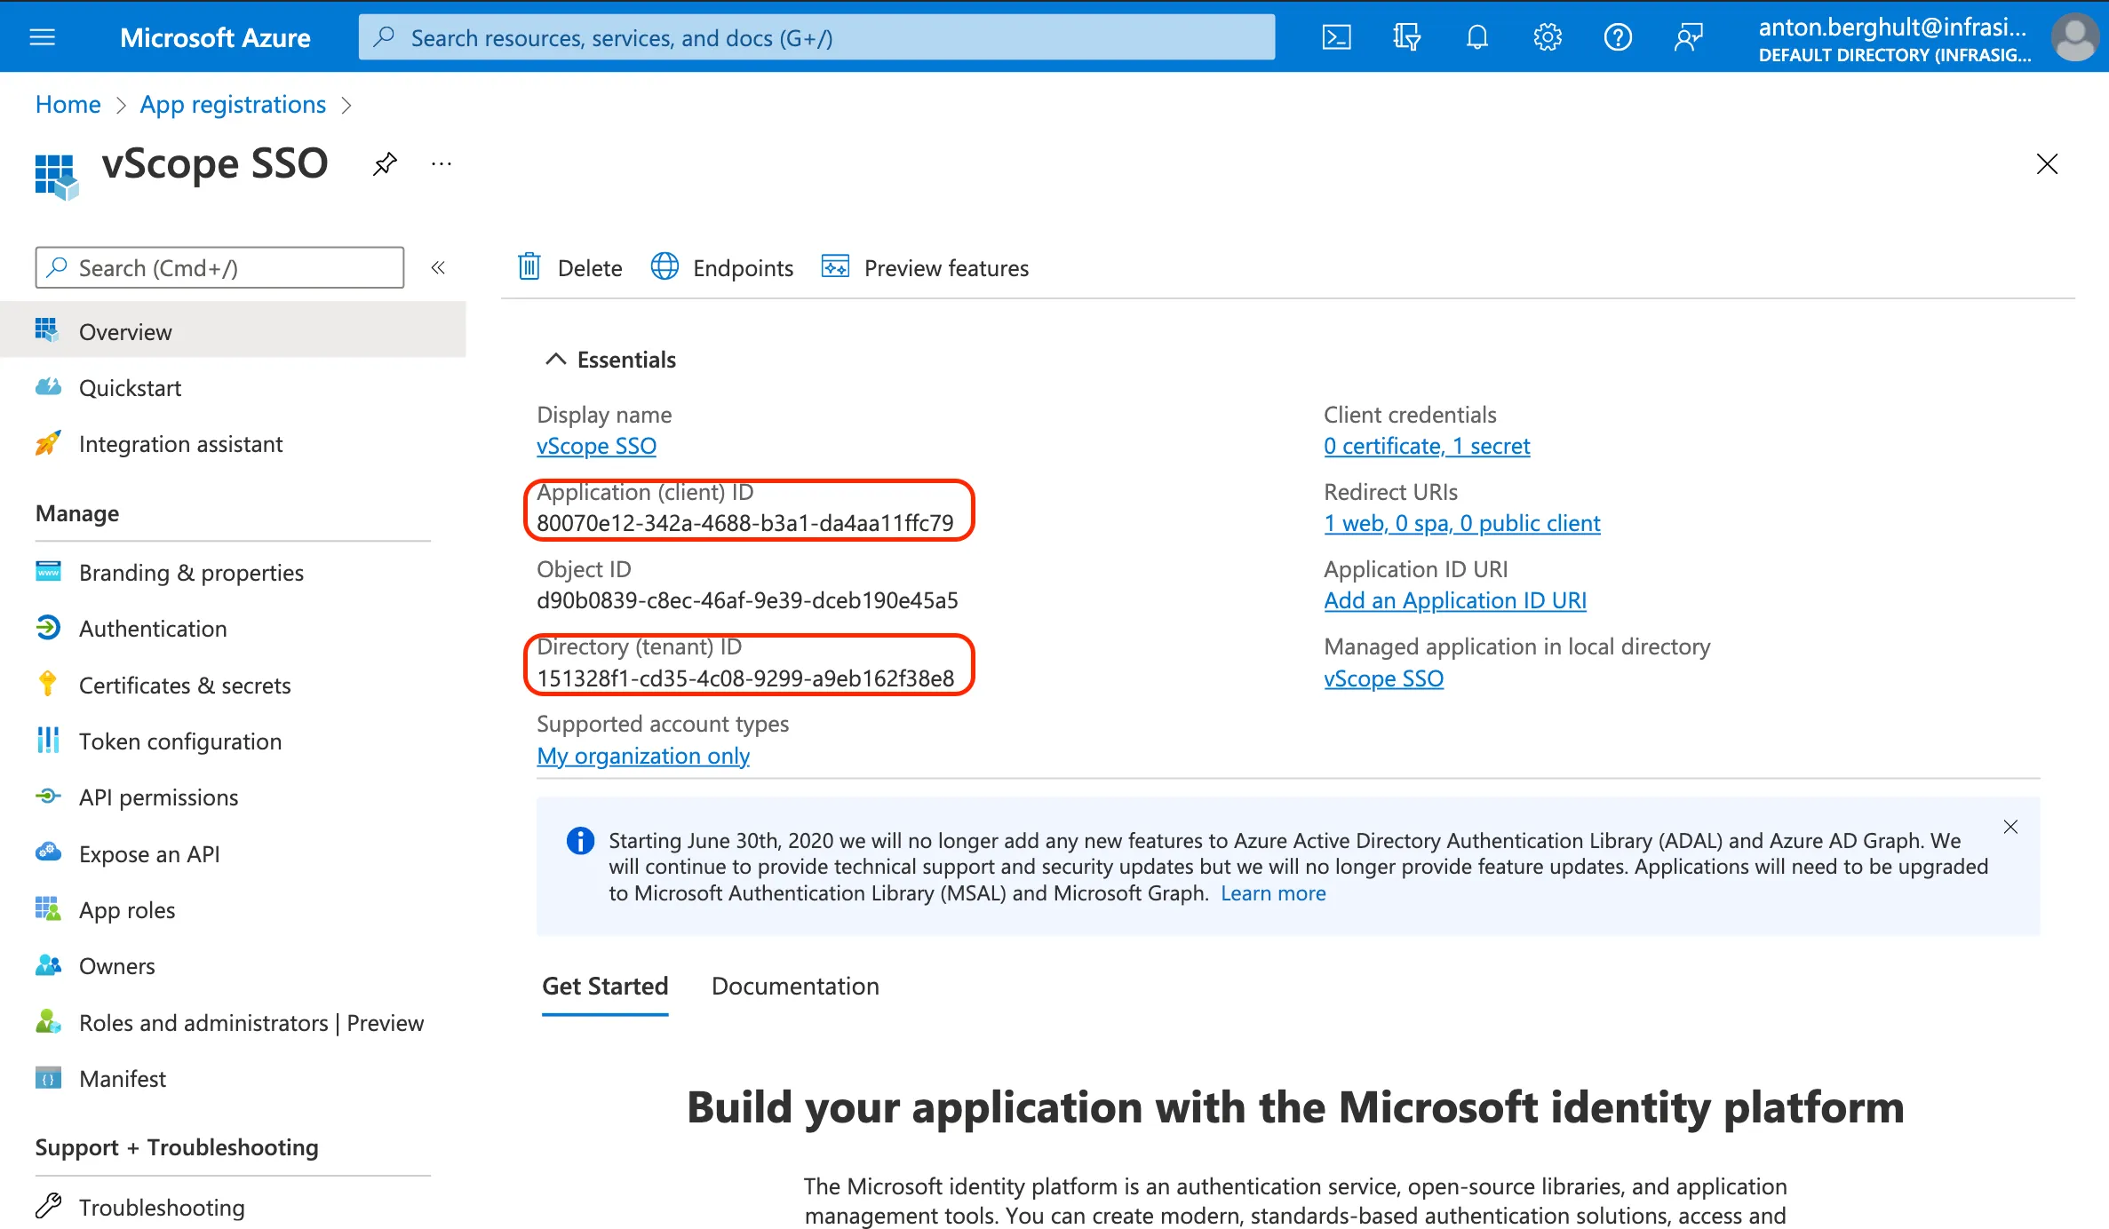2109x1229 pixels.
Task: Click the account avatar picture
Action: (x=2075, y=37)
